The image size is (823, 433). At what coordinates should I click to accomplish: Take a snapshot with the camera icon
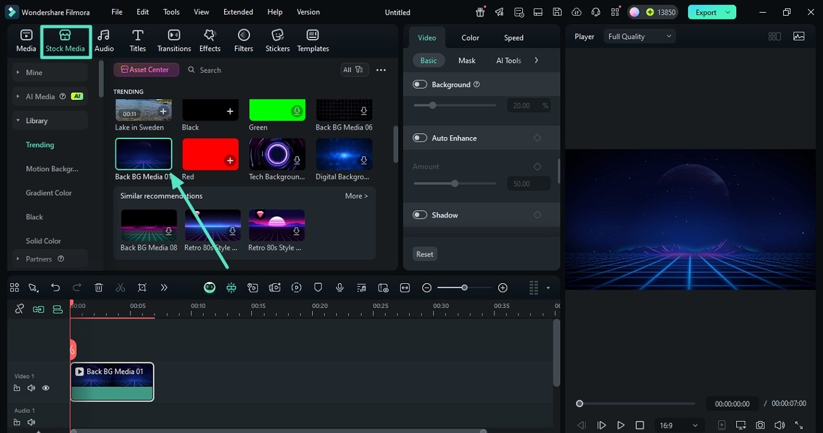tap(760, 425)
